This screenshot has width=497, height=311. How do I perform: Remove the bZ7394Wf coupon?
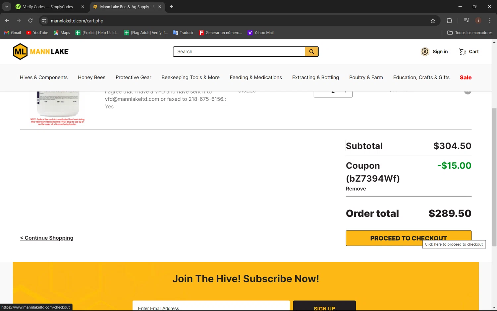356,189
